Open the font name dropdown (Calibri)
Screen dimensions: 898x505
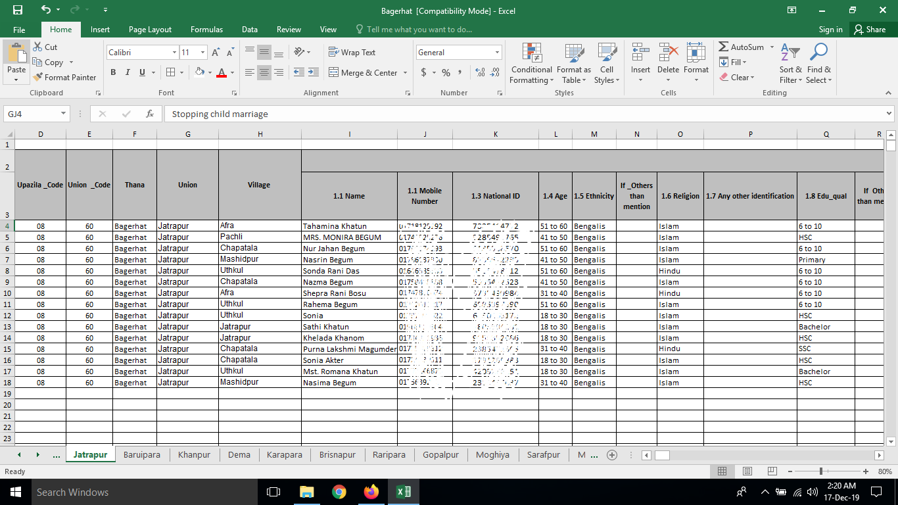pyautogui.click(x=174, y=53)
